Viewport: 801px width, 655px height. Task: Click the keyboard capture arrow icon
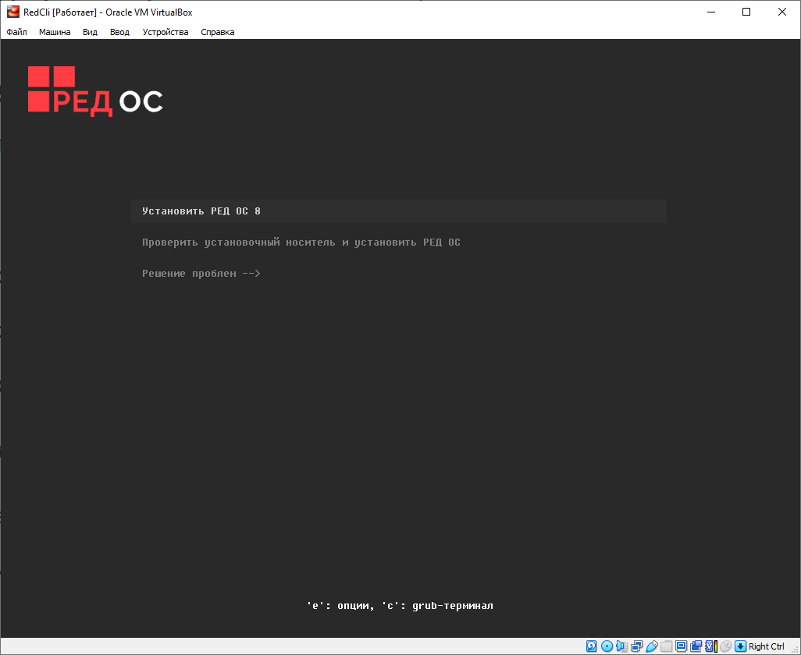(740, 646)
